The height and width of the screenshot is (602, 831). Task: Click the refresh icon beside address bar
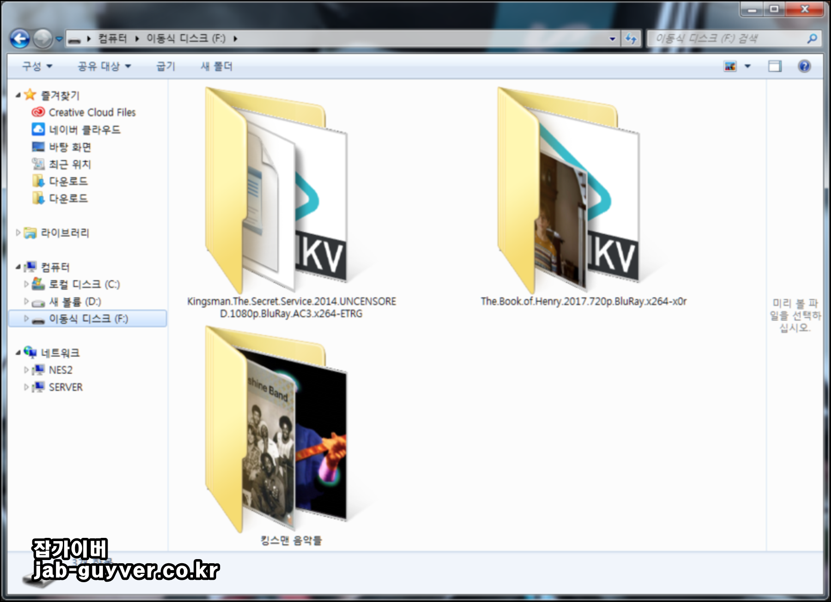click(x=631, y=38)
